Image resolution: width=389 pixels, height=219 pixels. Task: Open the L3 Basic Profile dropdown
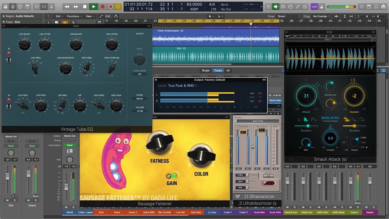coord(257,121)
